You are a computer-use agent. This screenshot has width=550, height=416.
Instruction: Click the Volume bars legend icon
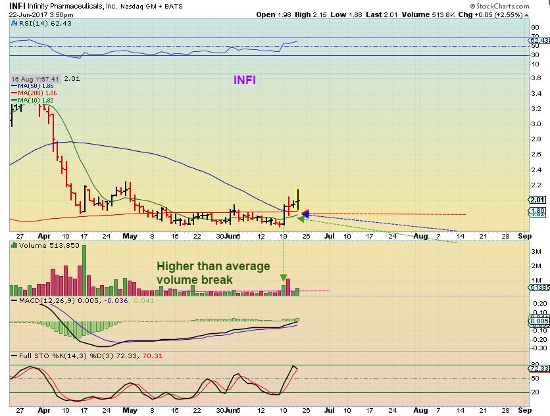[x=14, y=245]
